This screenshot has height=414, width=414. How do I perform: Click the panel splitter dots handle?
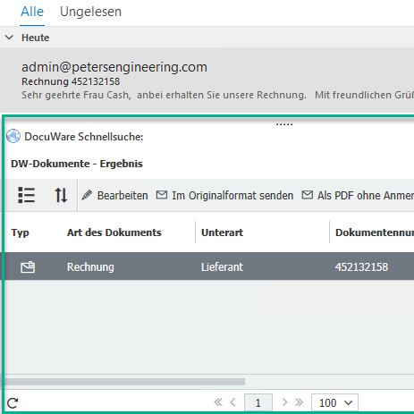[284, 124]
